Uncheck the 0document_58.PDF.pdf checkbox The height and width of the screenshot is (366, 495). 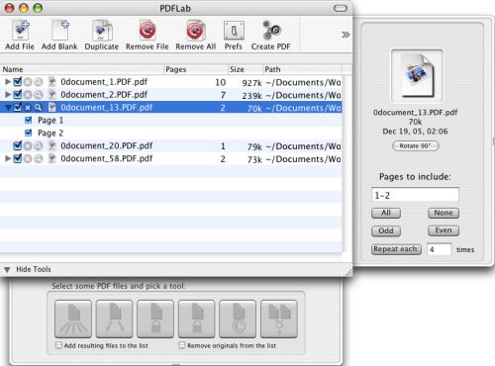pos(18,158)
